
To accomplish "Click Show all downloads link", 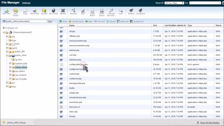I will tap(210, 123).
